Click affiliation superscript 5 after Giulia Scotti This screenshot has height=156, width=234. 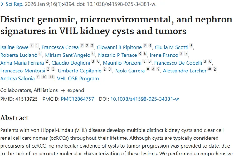click(x=192, y=46)
